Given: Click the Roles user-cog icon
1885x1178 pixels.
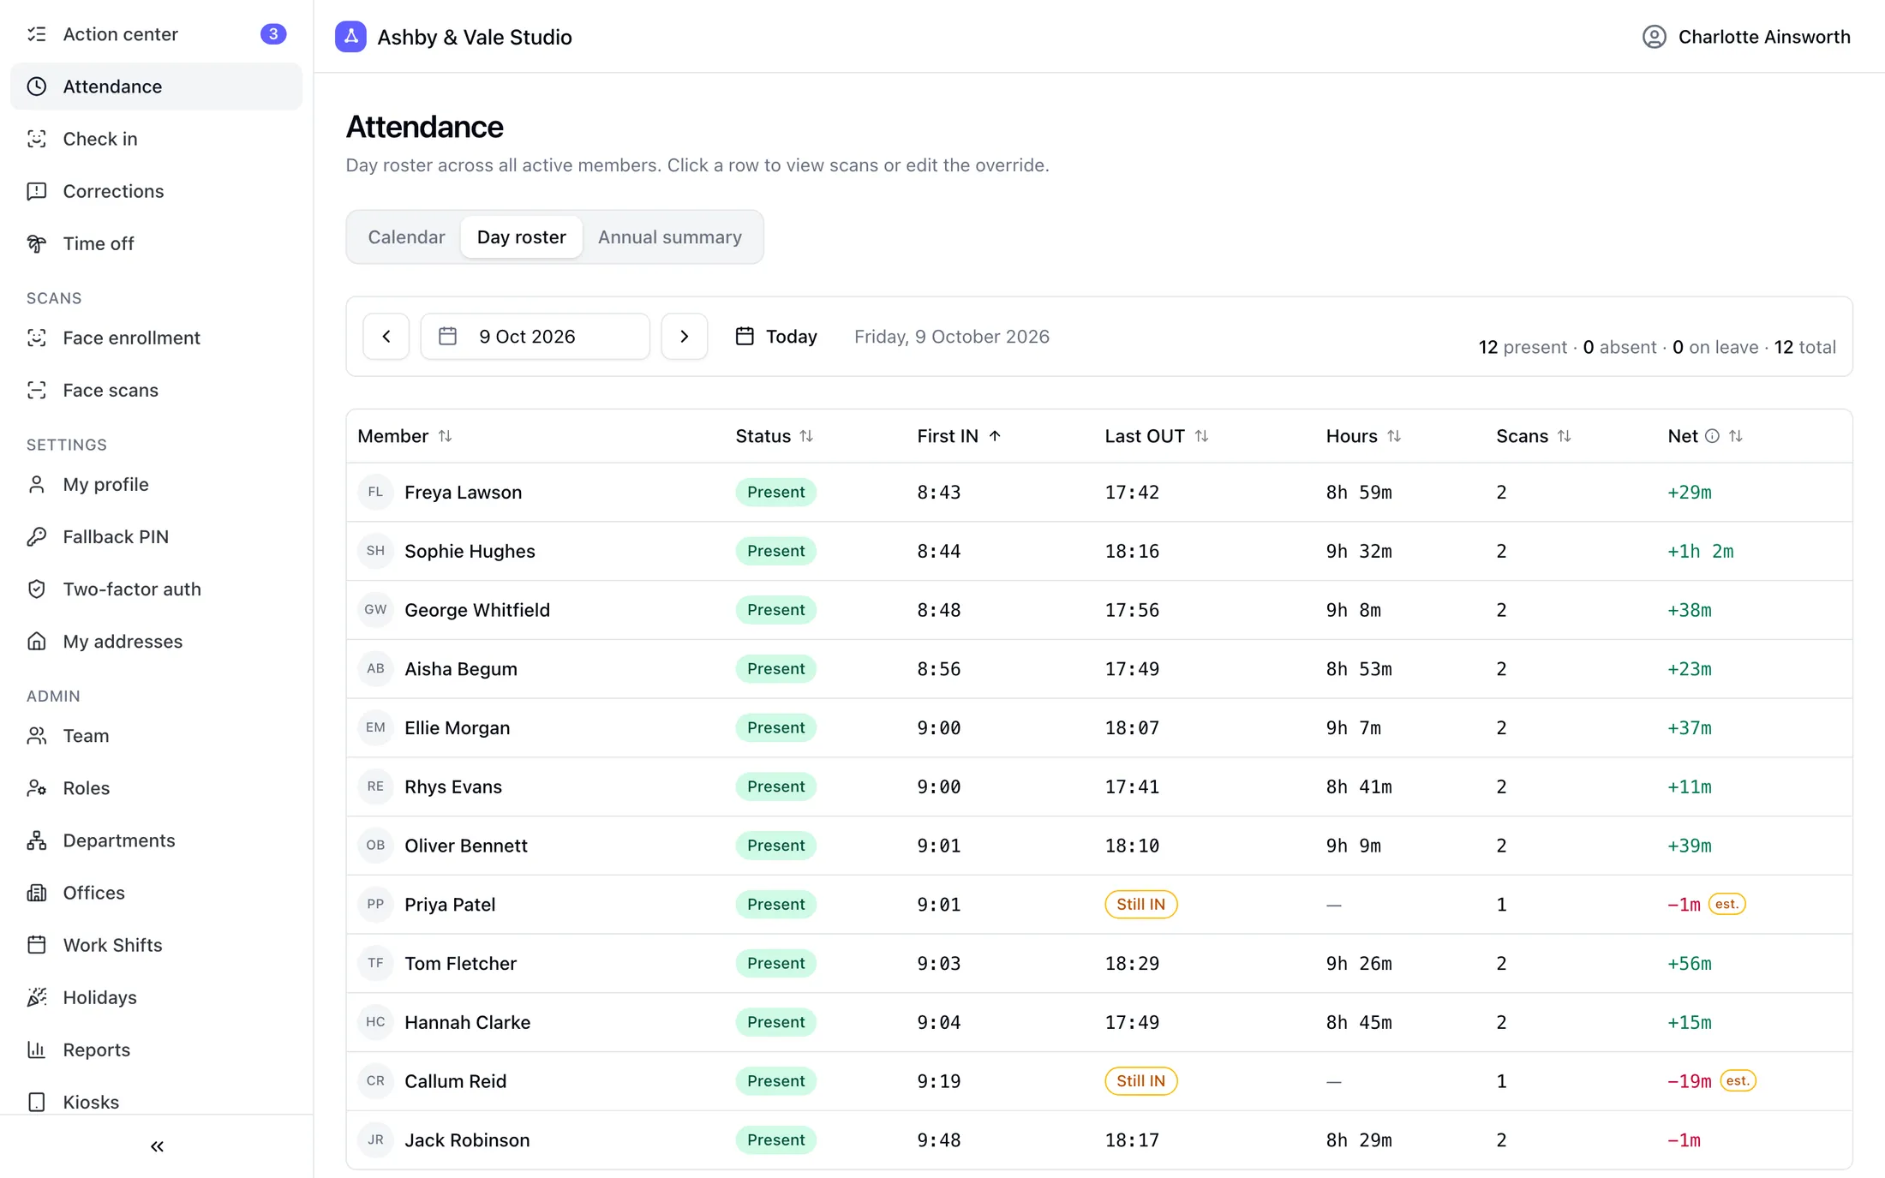Looking at the screenshot, I should (37, 787).
